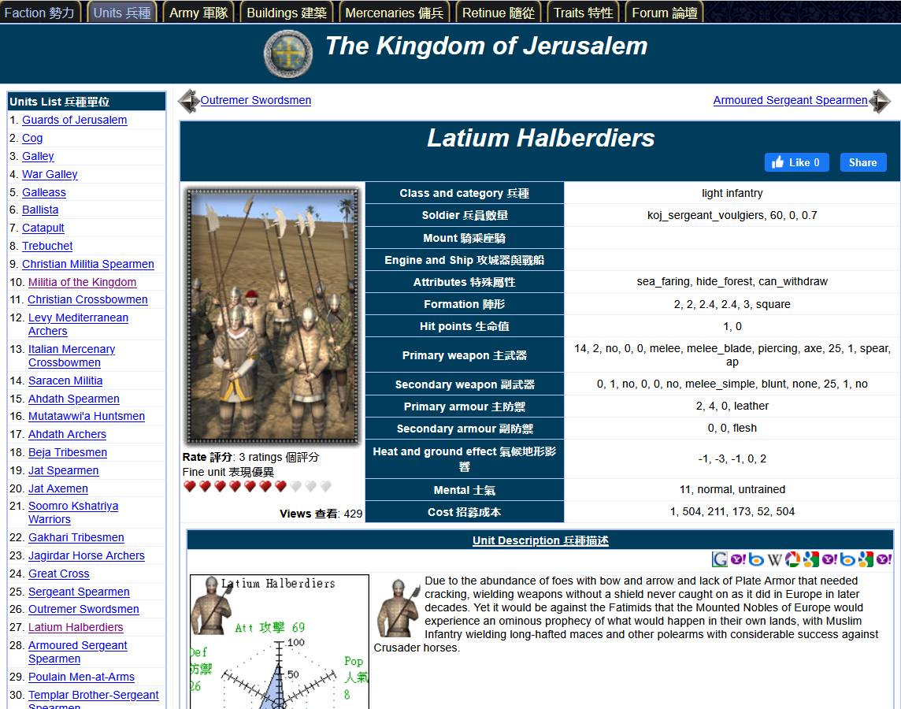Click the small halberdier icon beside the description
Viewport: 901px width, 709px height.
(399, 607)
